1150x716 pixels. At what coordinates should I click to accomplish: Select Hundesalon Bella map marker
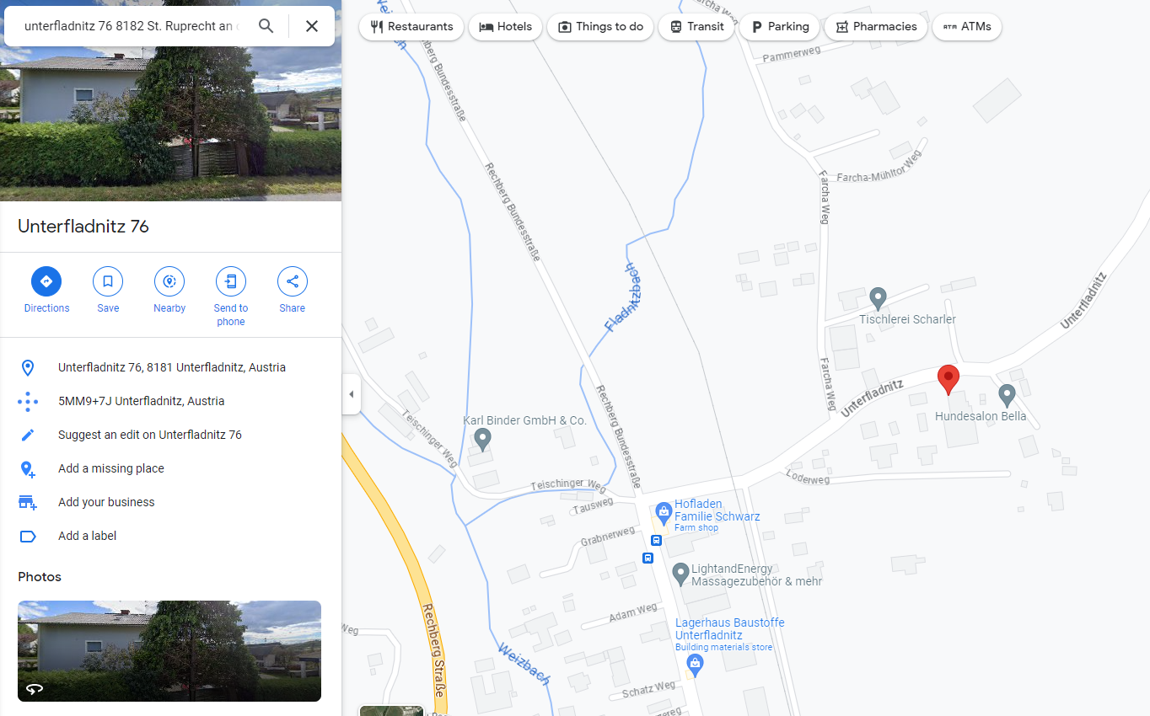[x=1007, y=394]
